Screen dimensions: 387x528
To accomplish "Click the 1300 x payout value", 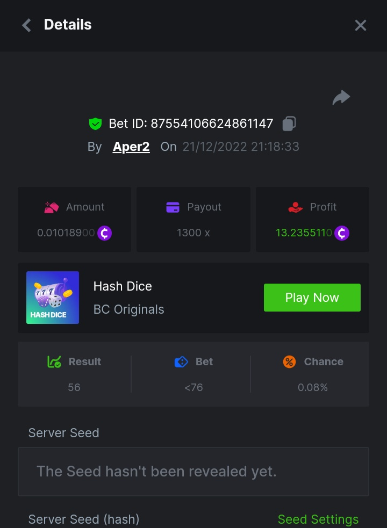I will click(193, 233).
